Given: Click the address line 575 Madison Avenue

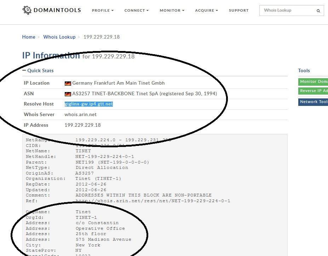Looking at the screenshot, I should (x=103, y=239).
